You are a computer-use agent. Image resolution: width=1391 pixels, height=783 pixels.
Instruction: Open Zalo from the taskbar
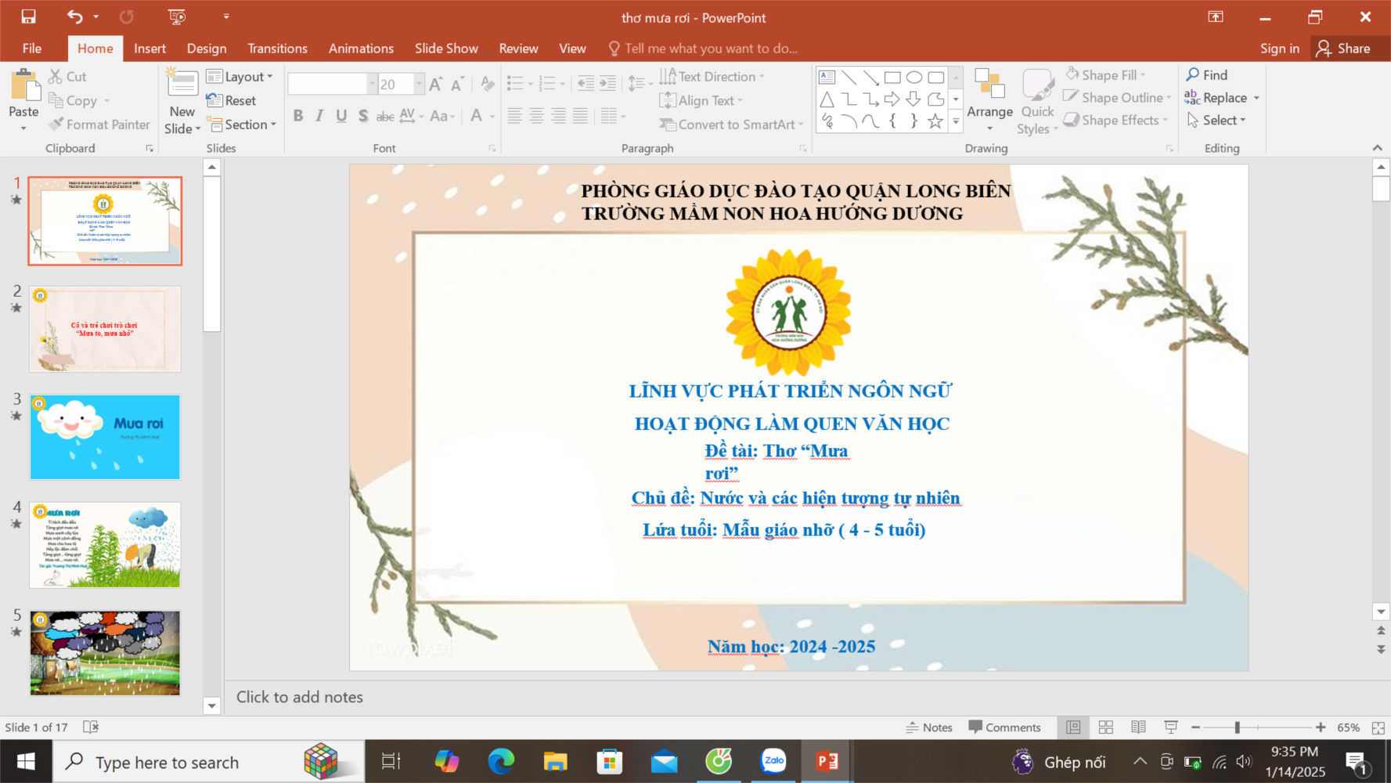[x=773, y=761]
